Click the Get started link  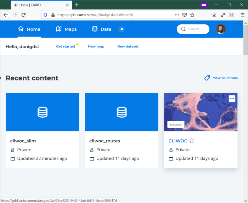(66, 46)
